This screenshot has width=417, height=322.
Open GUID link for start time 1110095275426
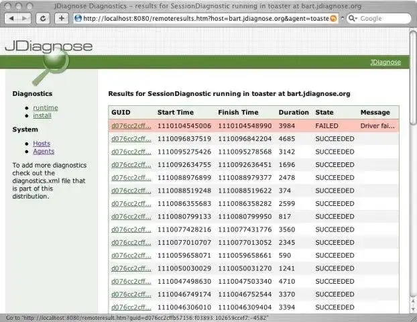pos(131,152)
